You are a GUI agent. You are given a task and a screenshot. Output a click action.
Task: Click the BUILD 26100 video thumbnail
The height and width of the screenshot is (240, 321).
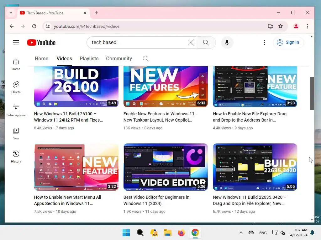coord(76,87)
